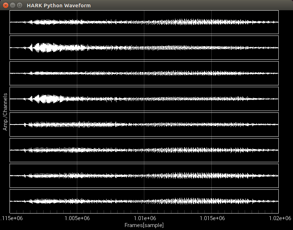
Task: Click the 1.005e+06 x-axis tick label
Action: coord(77,218)
